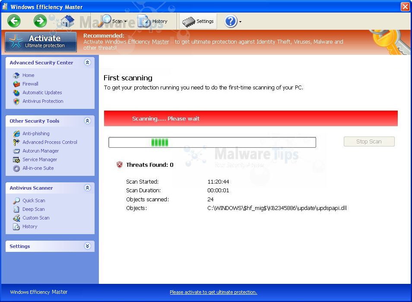Click the Antivirus Scanner header text

(31, 188)
